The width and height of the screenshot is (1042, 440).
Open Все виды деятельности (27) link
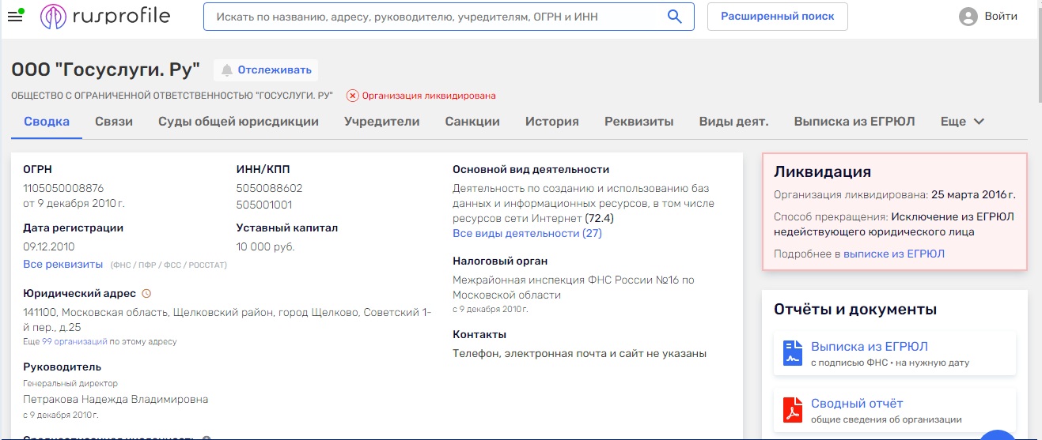tap(527, 233)
